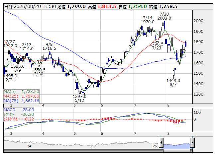Click the ヒストグラム legend entry
The image size is (217, 156).
tap(19, 119)
